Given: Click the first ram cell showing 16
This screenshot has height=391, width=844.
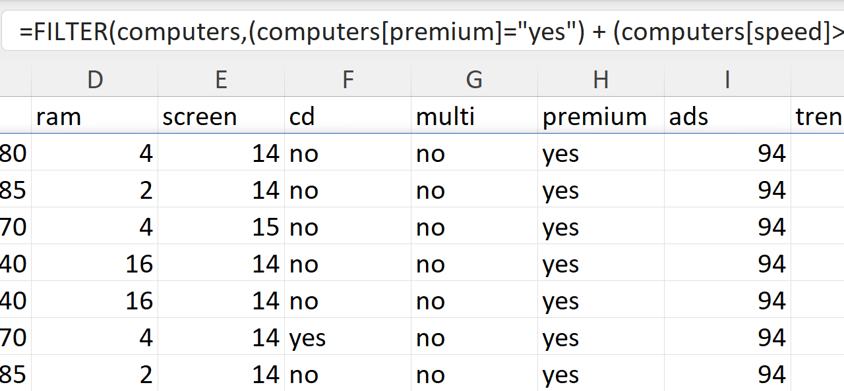Looking at the screenshot, I should pyautogui.click(x=95, y=264).
